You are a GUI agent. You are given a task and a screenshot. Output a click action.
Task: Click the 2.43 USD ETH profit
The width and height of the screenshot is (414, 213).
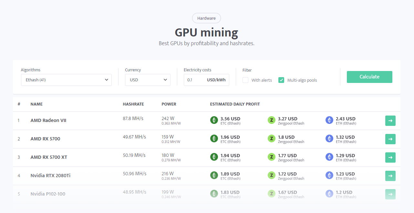(346, 119)
